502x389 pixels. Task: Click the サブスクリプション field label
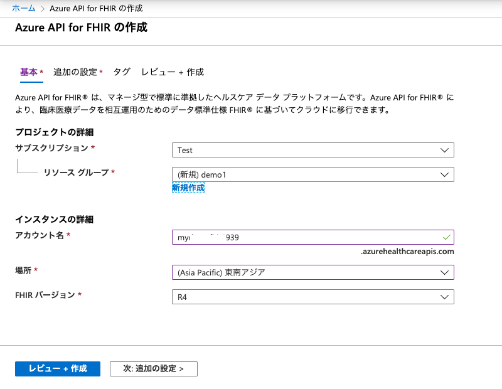(x=51, y=148)
